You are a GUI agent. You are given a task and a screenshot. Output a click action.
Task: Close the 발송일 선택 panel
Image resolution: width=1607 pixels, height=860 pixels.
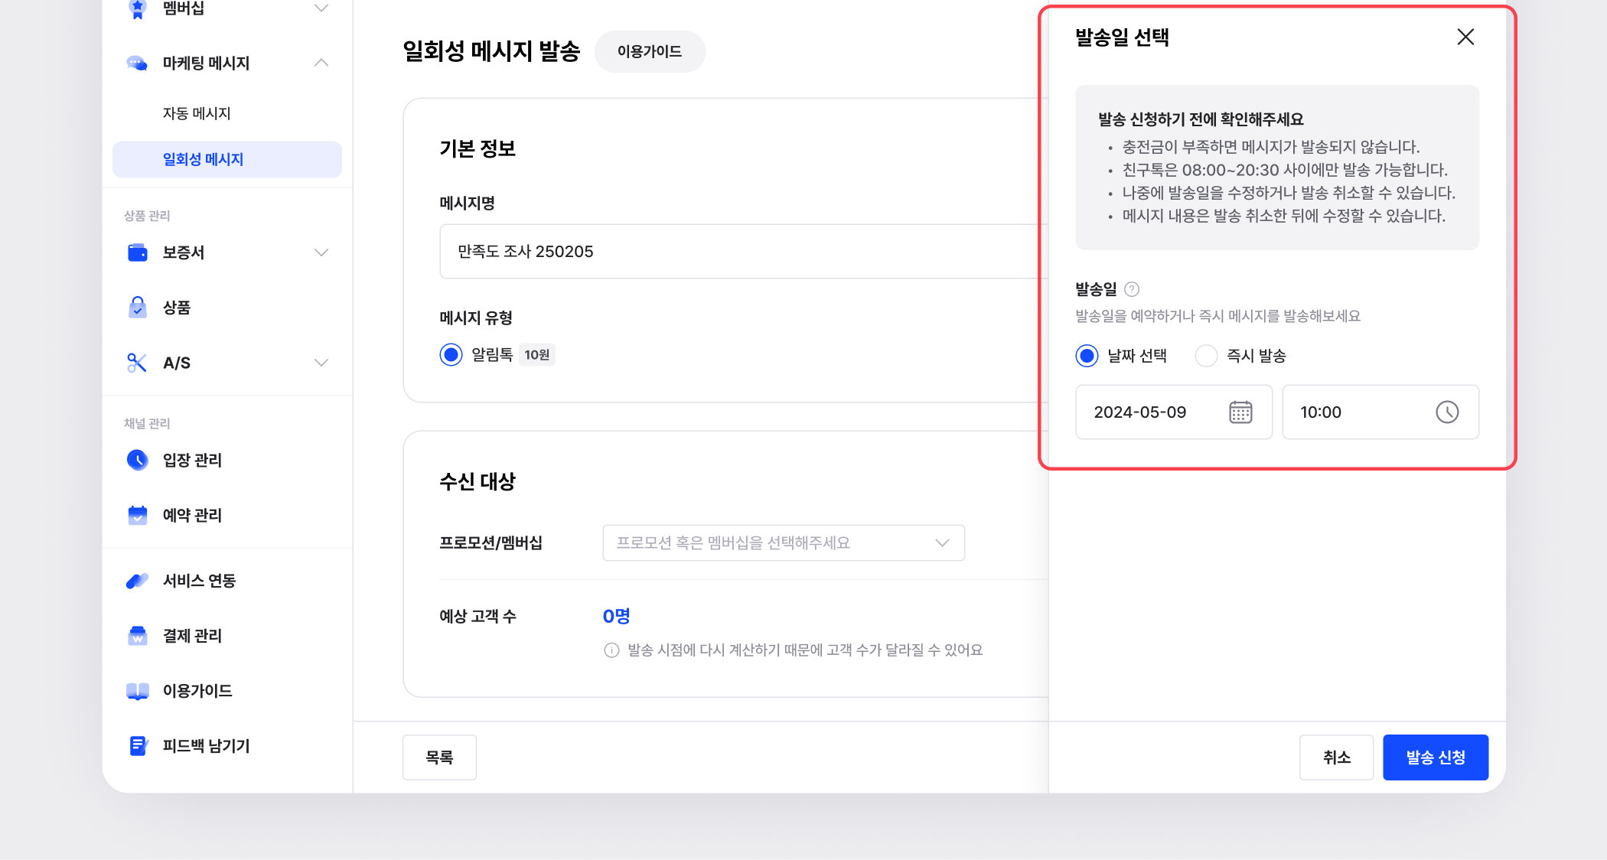(x=1465, y=37)
